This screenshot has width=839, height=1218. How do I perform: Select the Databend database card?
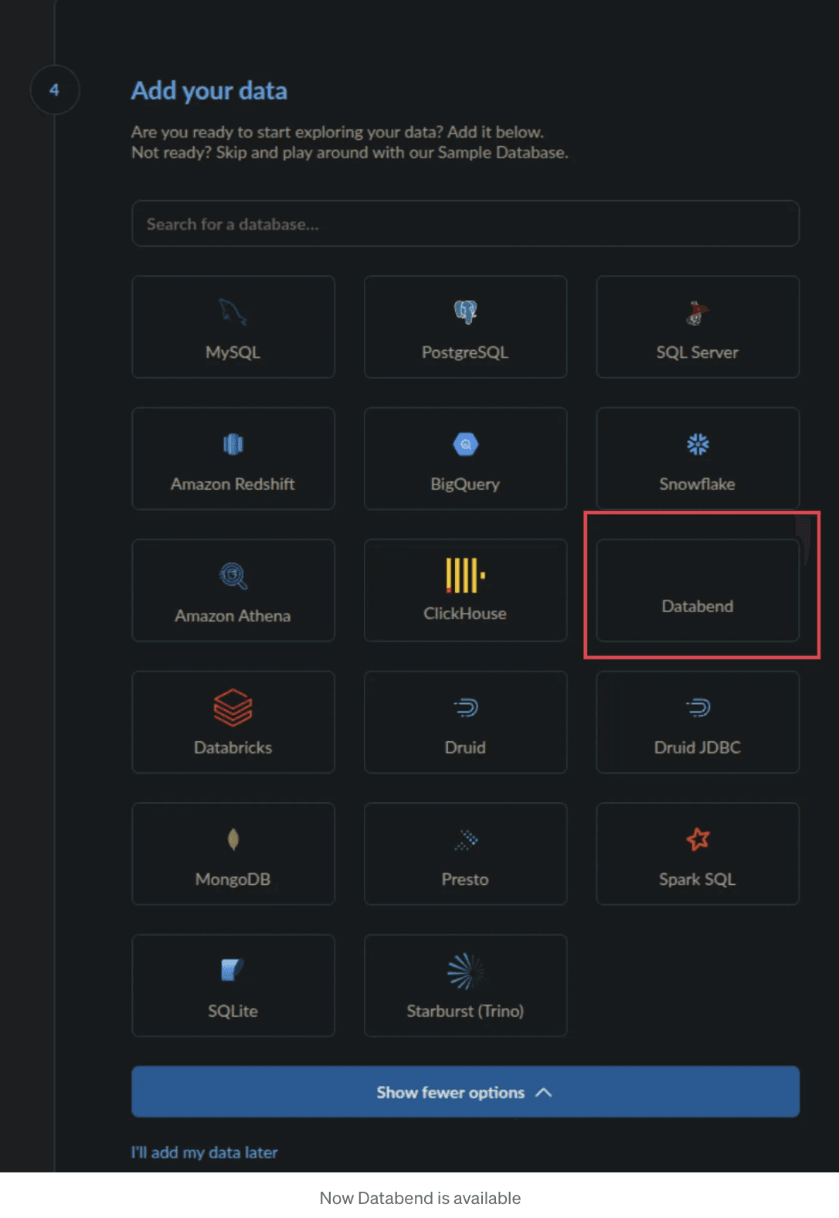click(x=698, y=590)
